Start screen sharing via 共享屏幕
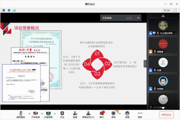This screenshot has width=180, height=120. 48,113
